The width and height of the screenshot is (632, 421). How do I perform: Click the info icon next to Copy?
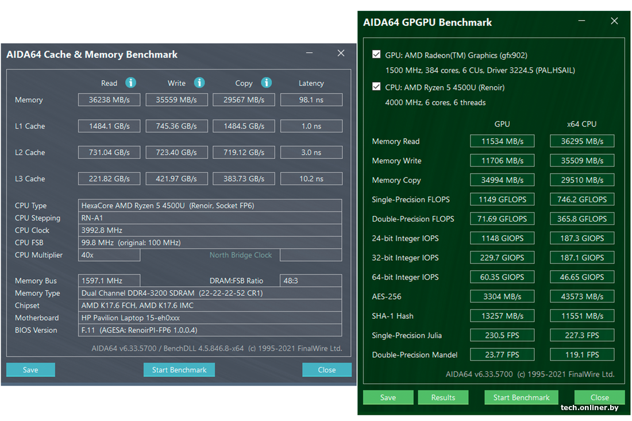pos(266,83)
